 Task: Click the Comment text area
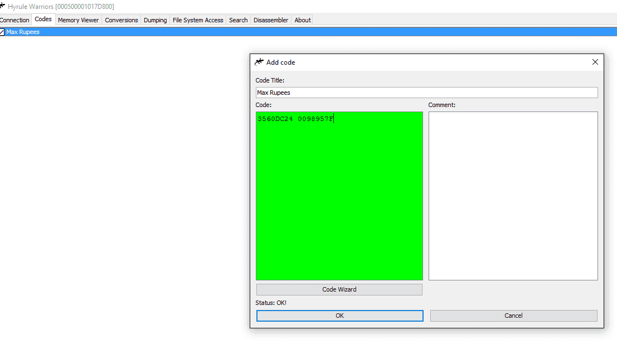513,196
